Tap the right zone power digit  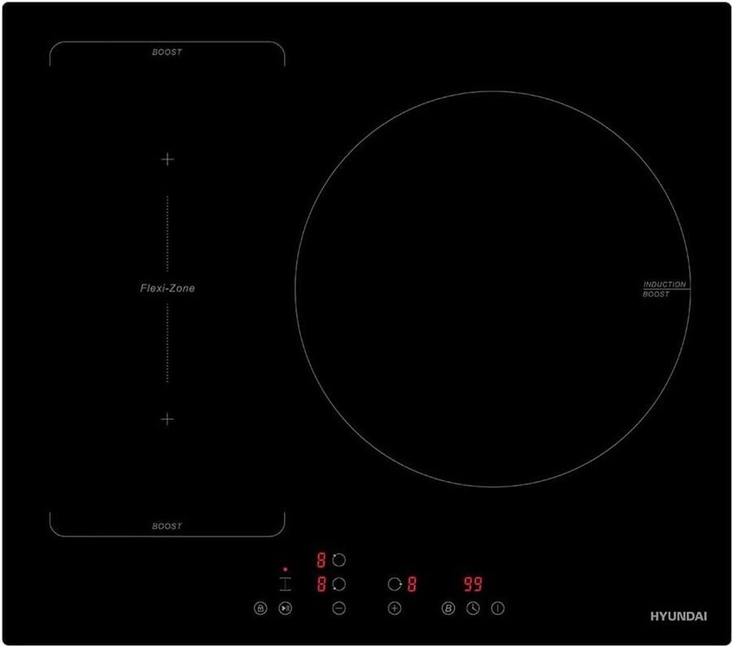(x=412, y=584)
